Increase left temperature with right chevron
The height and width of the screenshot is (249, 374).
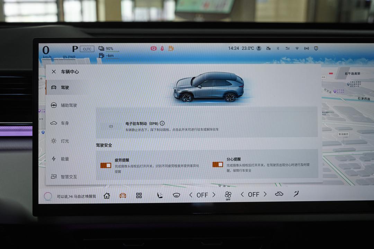(x=214, y=195)
